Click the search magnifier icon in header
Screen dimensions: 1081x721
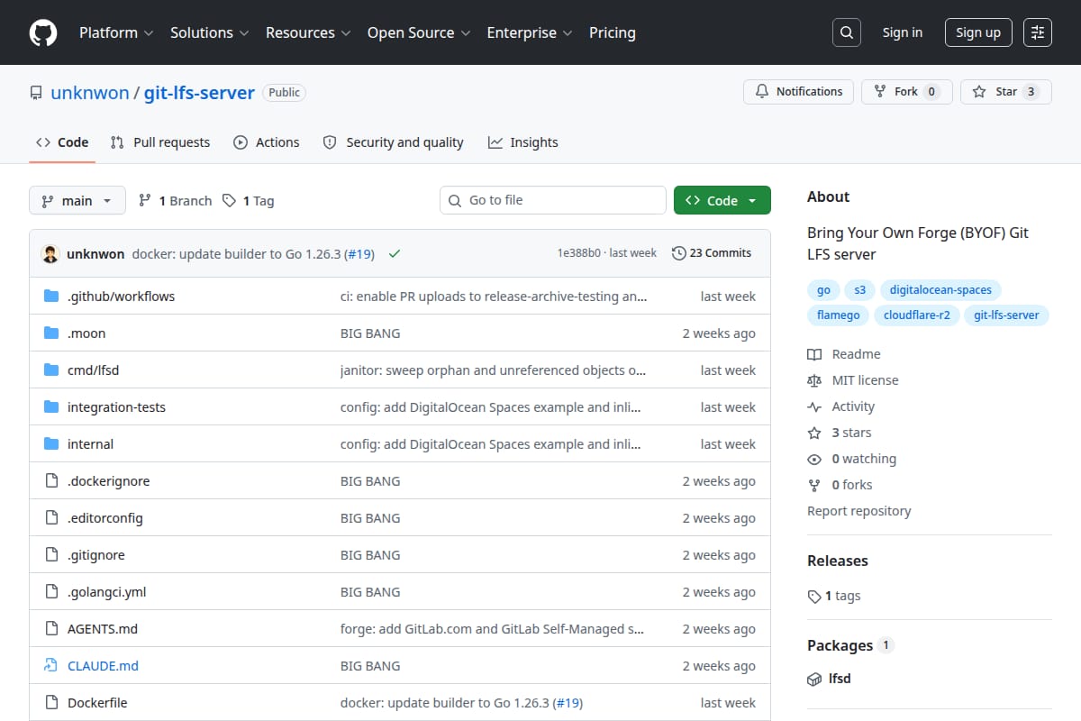coord(846,32)
